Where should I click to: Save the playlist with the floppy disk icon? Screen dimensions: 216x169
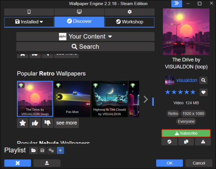42,150
